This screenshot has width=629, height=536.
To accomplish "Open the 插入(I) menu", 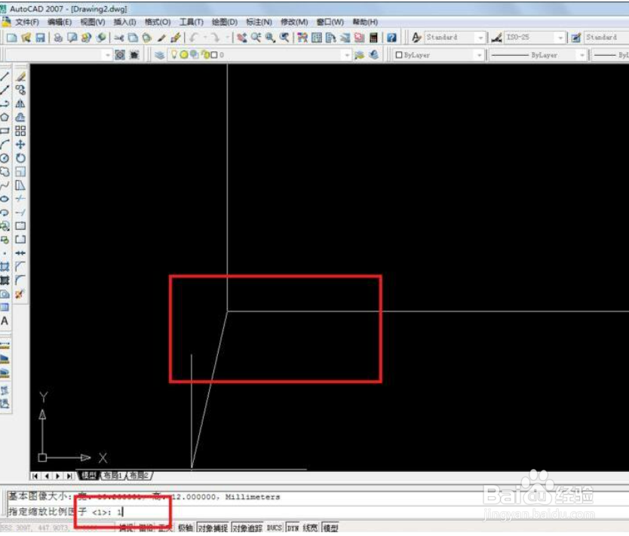I will coord(124,22).
